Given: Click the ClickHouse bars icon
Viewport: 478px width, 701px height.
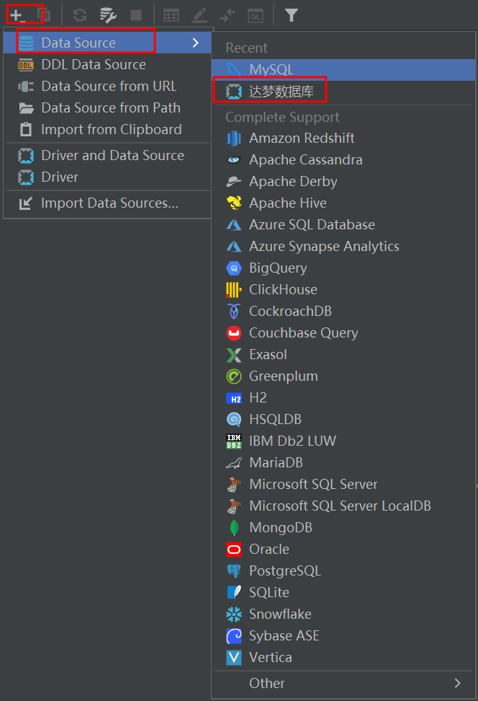Looking at the screenshot, I should [234, 290].
